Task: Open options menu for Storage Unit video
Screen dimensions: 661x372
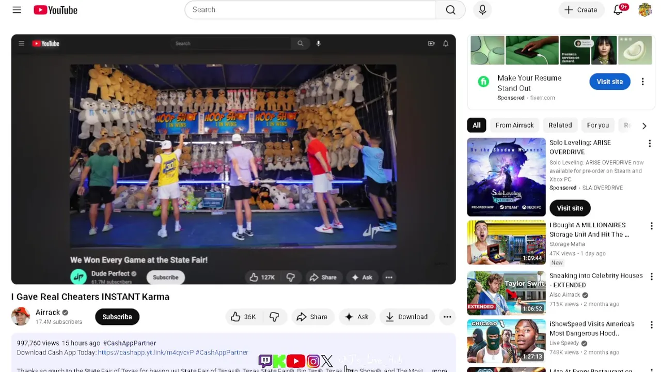Action: [651, 226]
